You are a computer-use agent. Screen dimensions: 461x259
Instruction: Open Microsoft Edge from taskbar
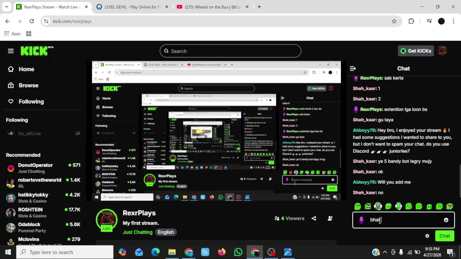155,252
